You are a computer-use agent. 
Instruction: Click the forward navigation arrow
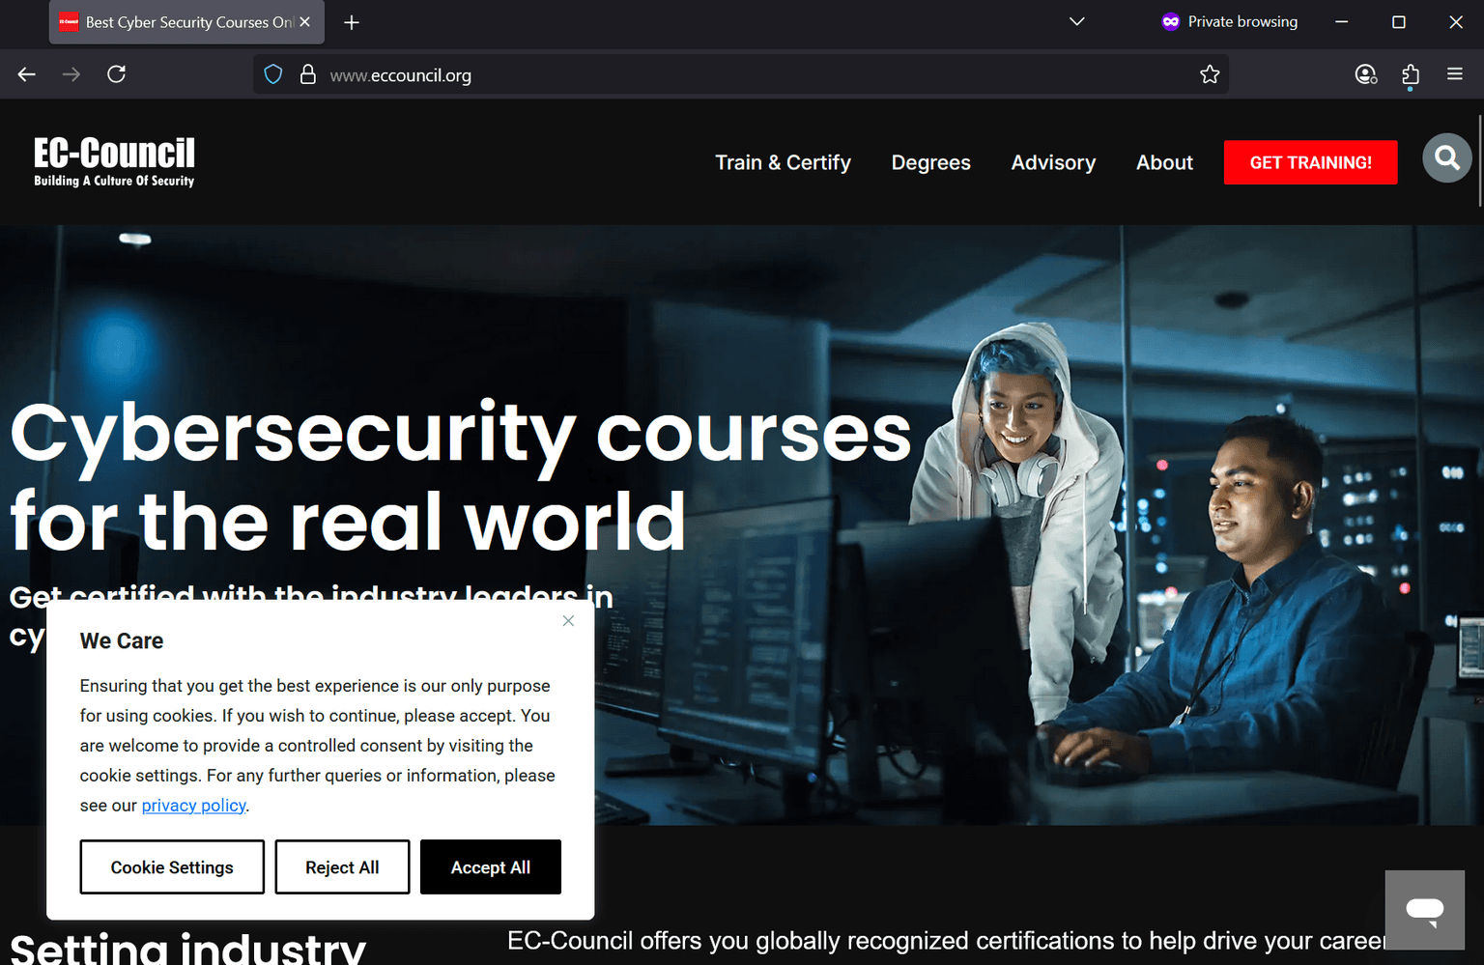coord(71,74)
